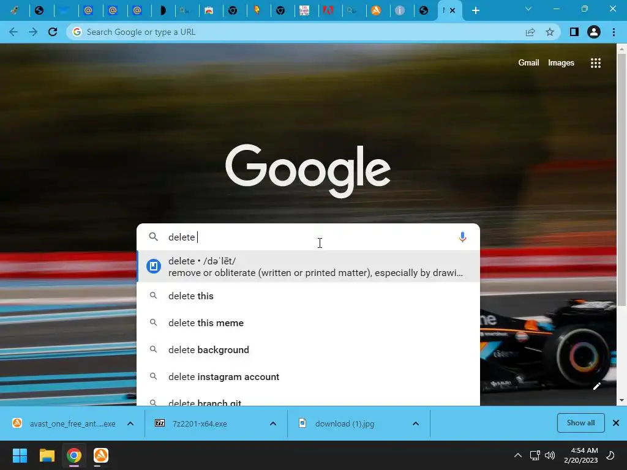
Task: Click Show all downloads button
Action: [x=580, y=423]
